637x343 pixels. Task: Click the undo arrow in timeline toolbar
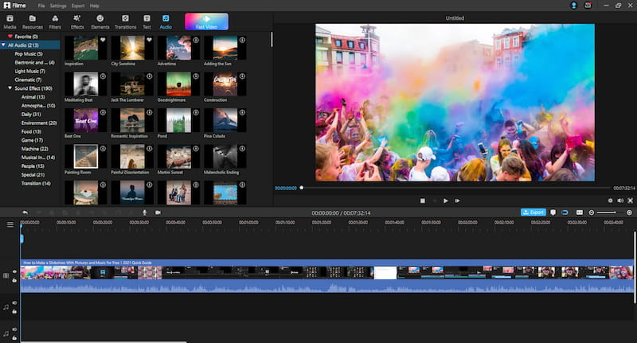(25, 212)
